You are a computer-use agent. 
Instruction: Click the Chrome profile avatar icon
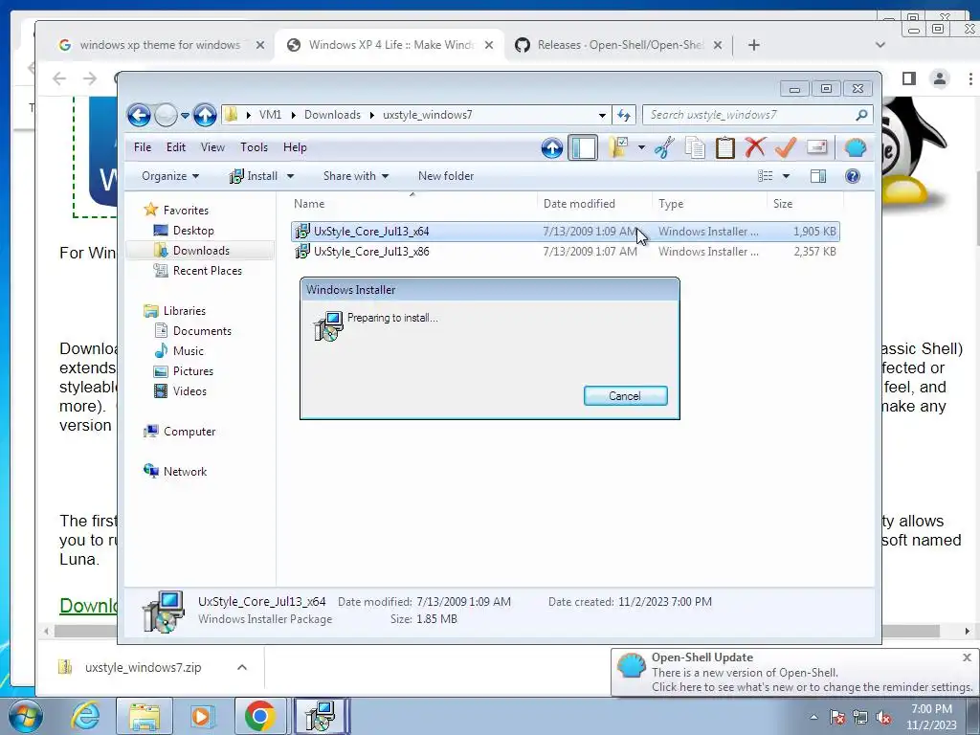939,78
